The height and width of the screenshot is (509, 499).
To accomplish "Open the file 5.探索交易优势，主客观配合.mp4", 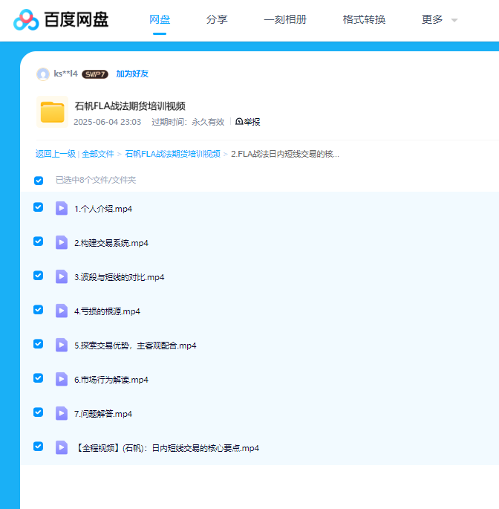I will pos(135,346).
